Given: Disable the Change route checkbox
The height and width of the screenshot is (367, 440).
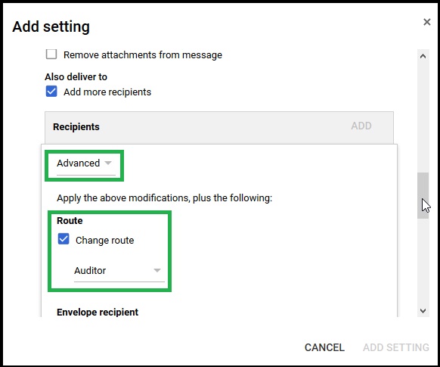Looking at the screenshot, I should (64, 239).
